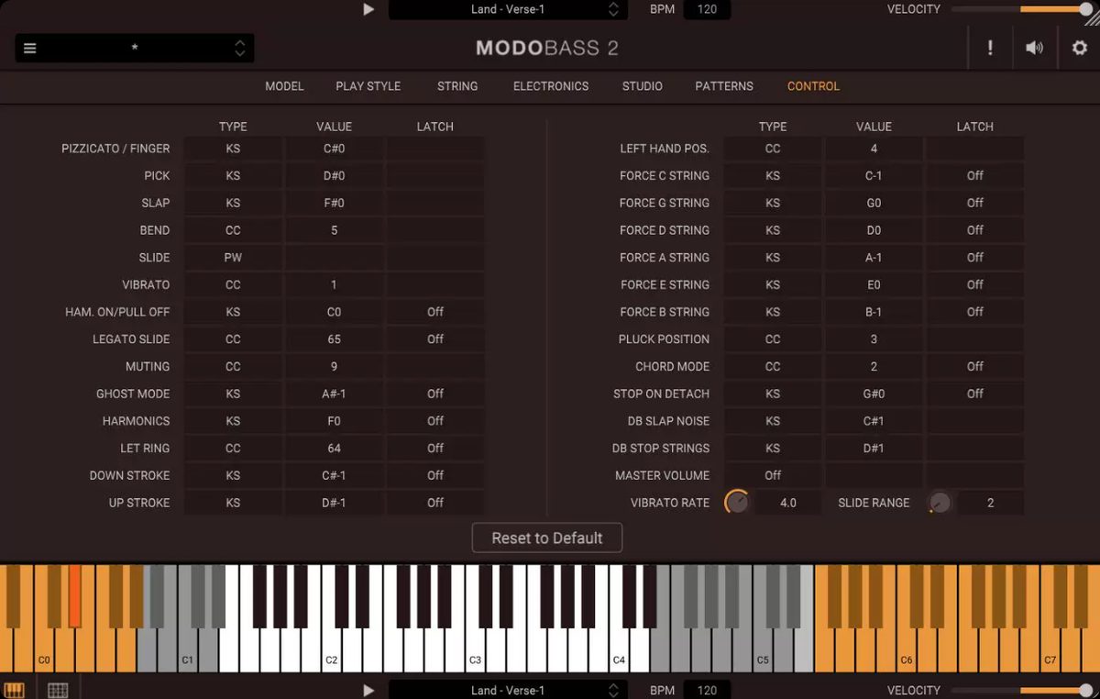Screen dimensions: 1100x699
Task: Adjust the top Velocity slider
Action: coord(1022,9)
